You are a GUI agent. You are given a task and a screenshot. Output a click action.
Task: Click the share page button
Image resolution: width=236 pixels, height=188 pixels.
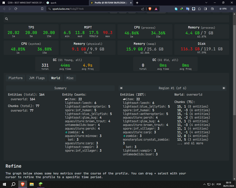[x=143, y=9]
